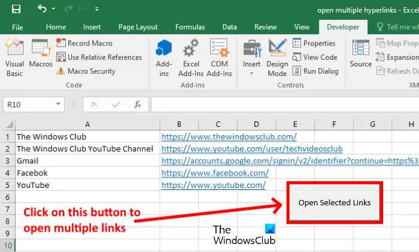This screenshot has width=419, height=252.
Task: Expand the Name Box dropdown arrow
Action: [58, 104]
